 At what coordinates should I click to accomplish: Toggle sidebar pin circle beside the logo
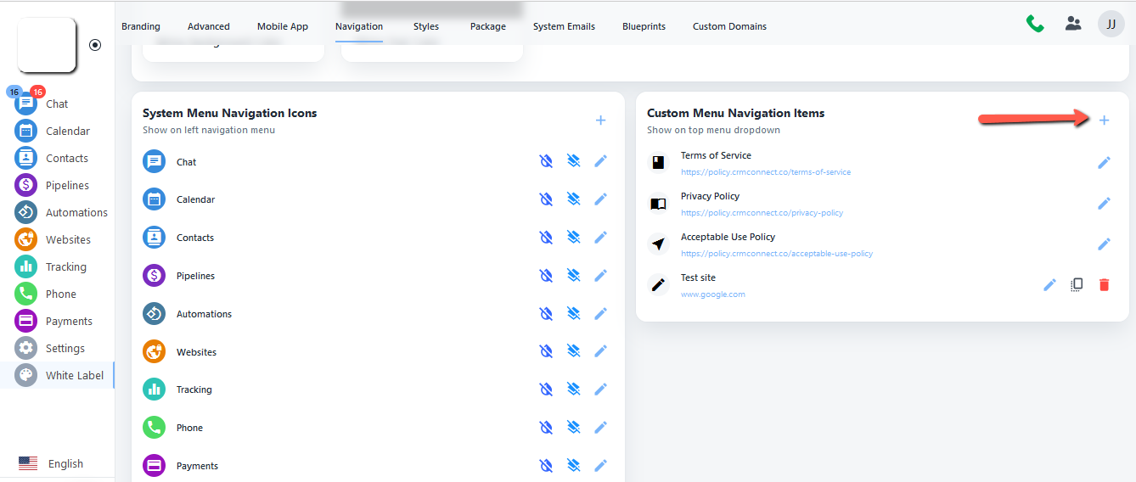click(x=95, y=45)
